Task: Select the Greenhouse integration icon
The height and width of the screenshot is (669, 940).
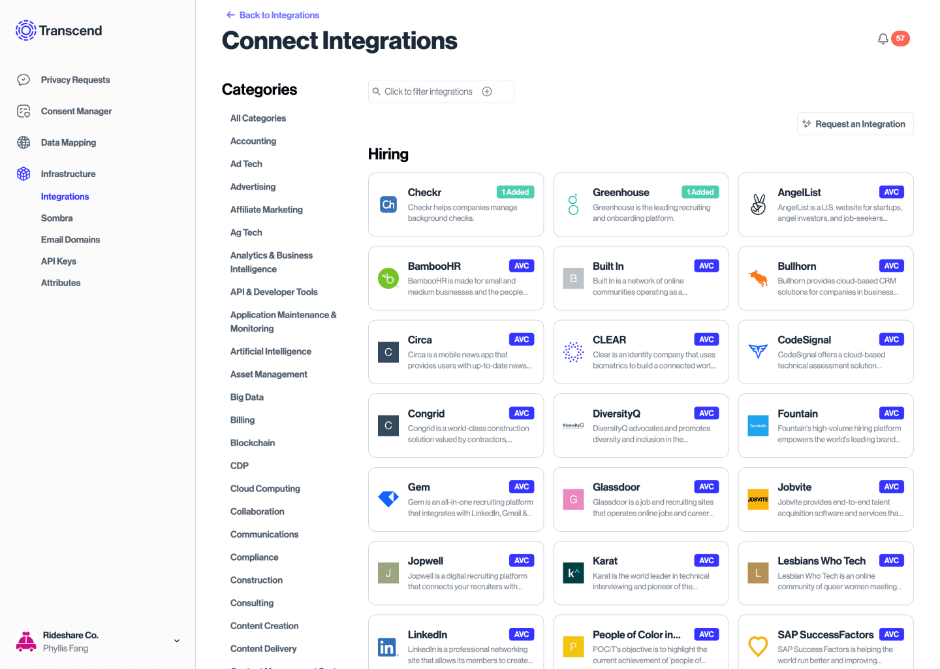Action: coord(573,204)
